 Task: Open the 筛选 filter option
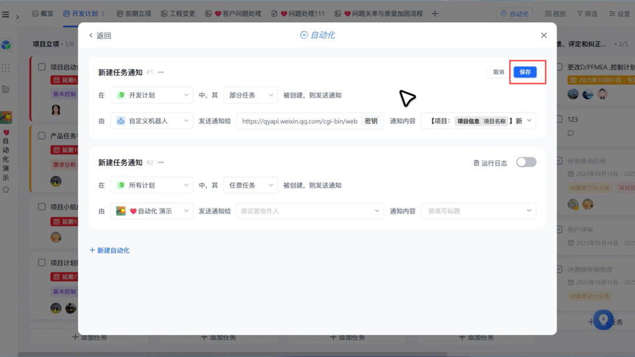(x=587, y=14)
